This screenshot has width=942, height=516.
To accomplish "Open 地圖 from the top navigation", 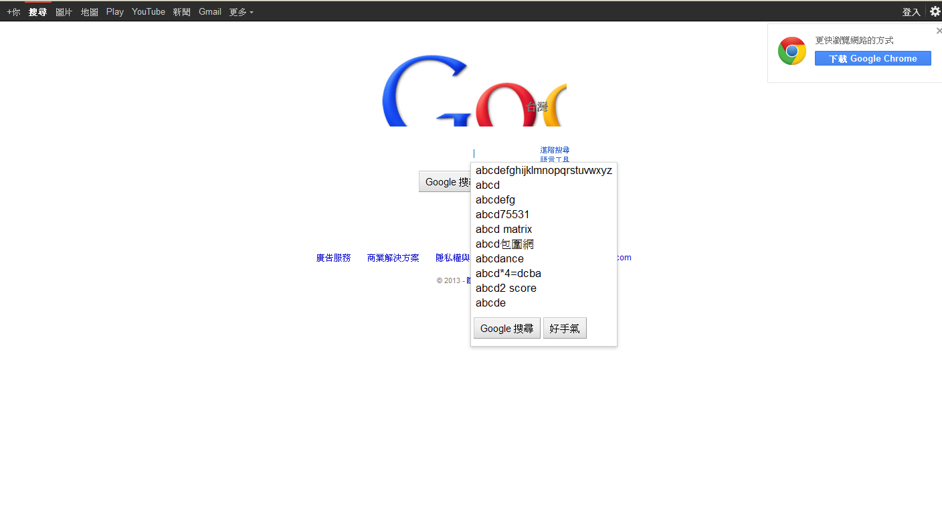I will (x=89, y=12).
